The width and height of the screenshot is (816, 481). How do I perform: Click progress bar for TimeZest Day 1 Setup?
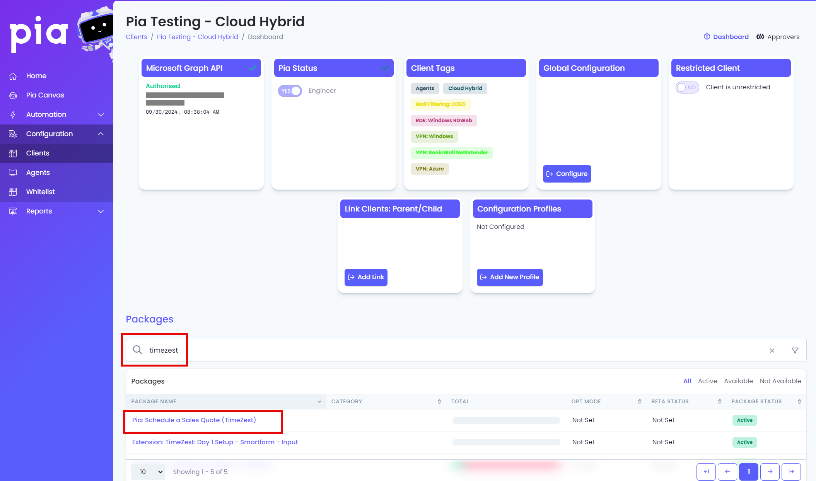(506, 442)
